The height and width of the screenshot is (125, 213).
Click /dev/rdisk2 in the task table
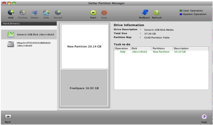pos(139,52)
